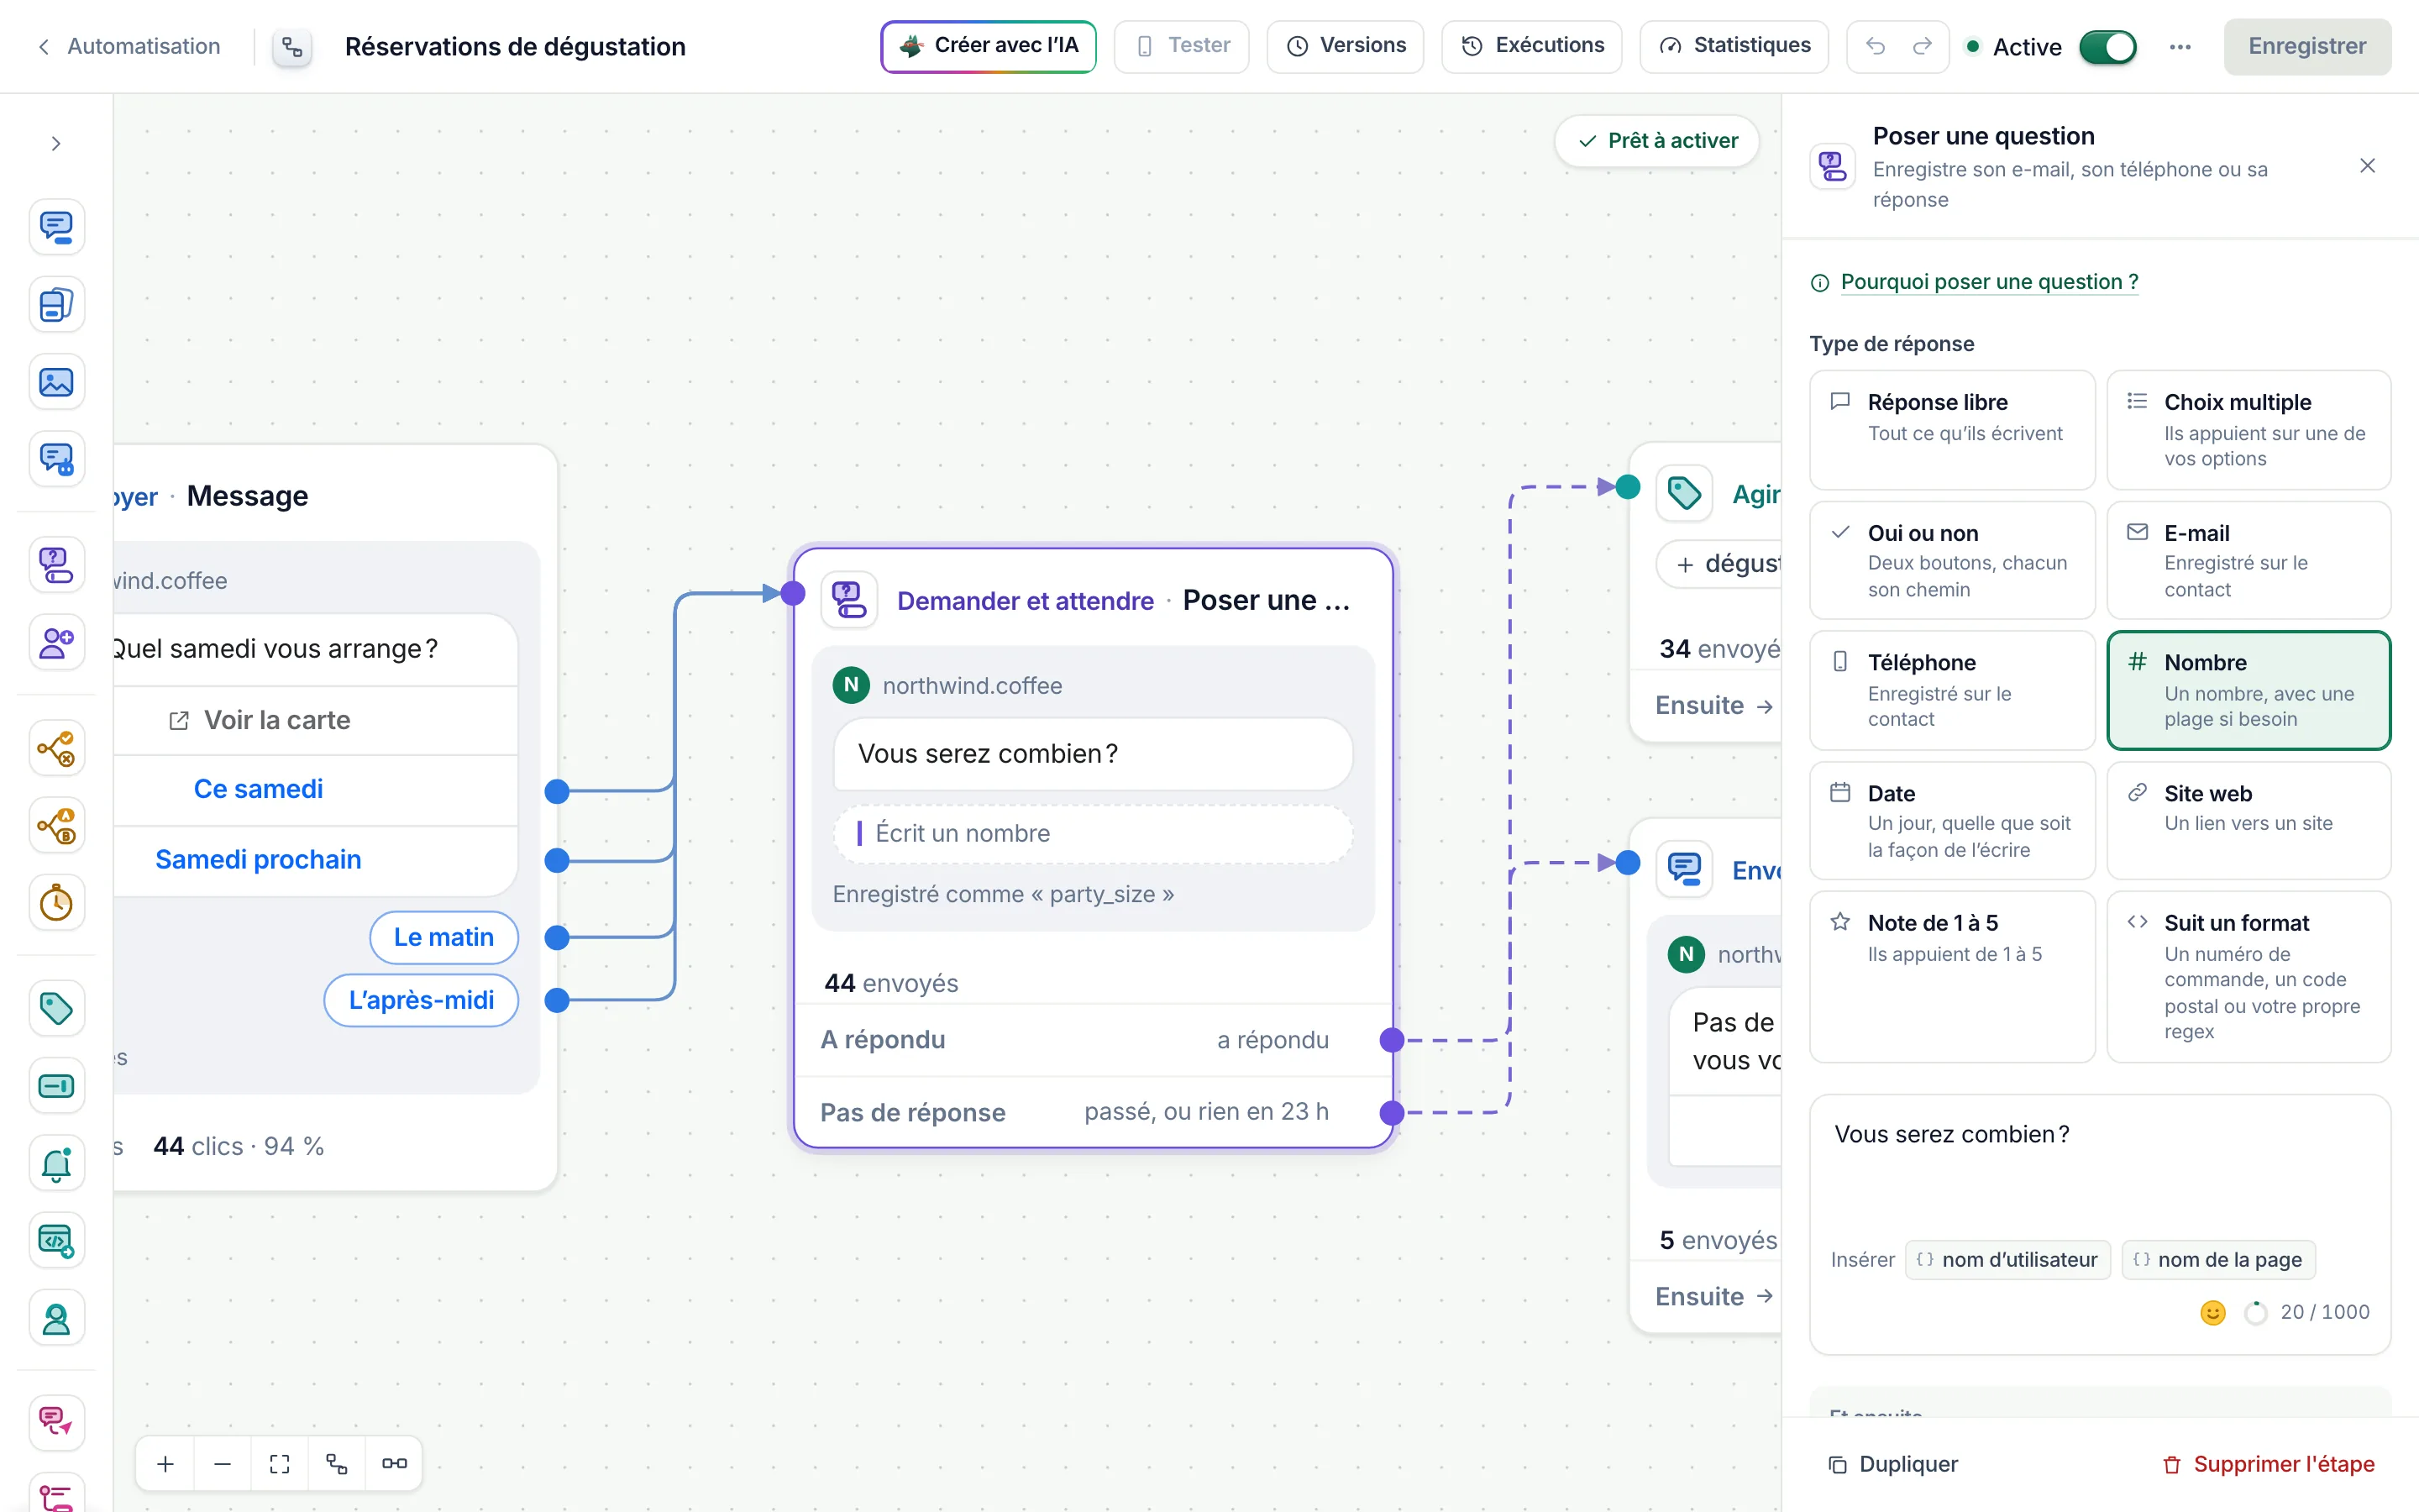The height and width of the screenshot is (1512, 2419).
Task: Expand the left sidebar with the chevron
Action: (56, 144)
